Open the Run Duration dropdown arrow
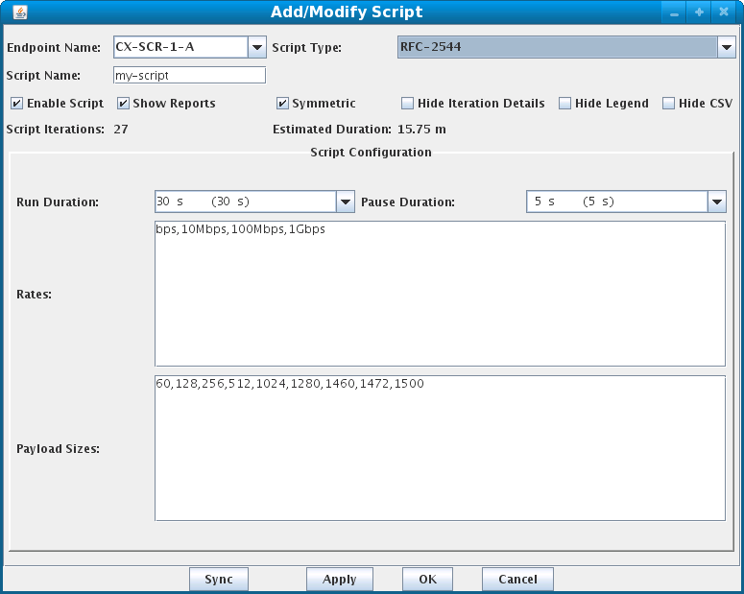The height and width of the screenshot is (594, 744). point(346,202)
